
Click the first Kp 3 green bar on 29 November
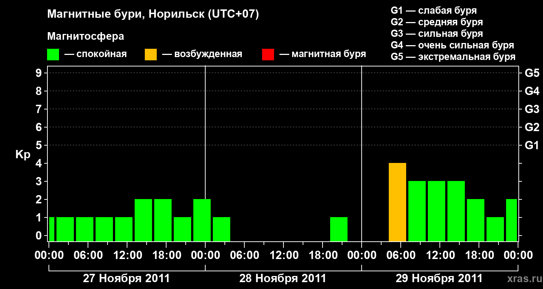[417, 211]
